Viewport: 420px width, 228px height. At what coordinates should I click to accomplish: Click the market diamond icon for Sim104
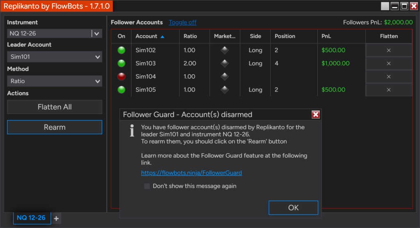[x=224, y=76]
